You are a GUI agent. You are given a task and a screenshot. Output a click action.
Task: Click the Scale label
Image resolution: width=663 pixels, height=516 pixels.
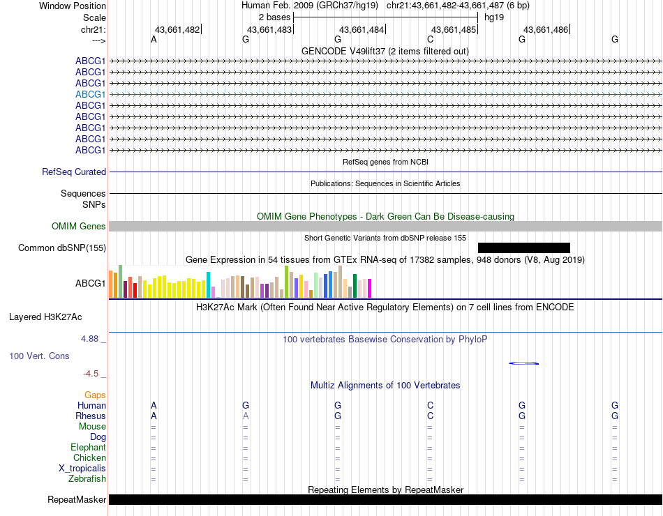(x=94, y=17)
